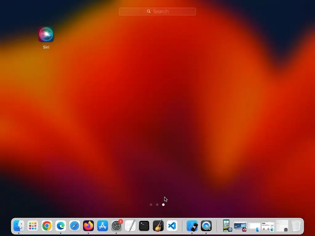Viewport: 315px width, 236px height.
Task: Launch Safari from the Dock
Action: tap(74, 226)
